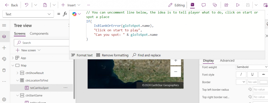Collapse ctnLocationToFind node
268x103 pixels.
point(17,80)
